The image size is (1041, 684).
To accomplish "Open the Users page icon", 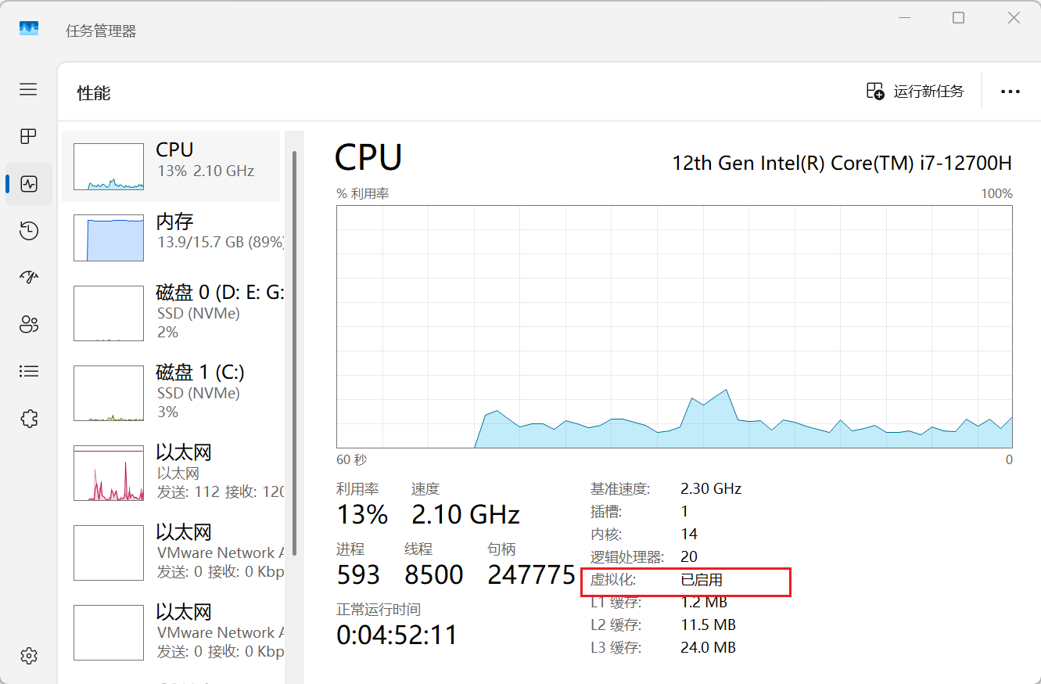I will click(x=29, y=324).
